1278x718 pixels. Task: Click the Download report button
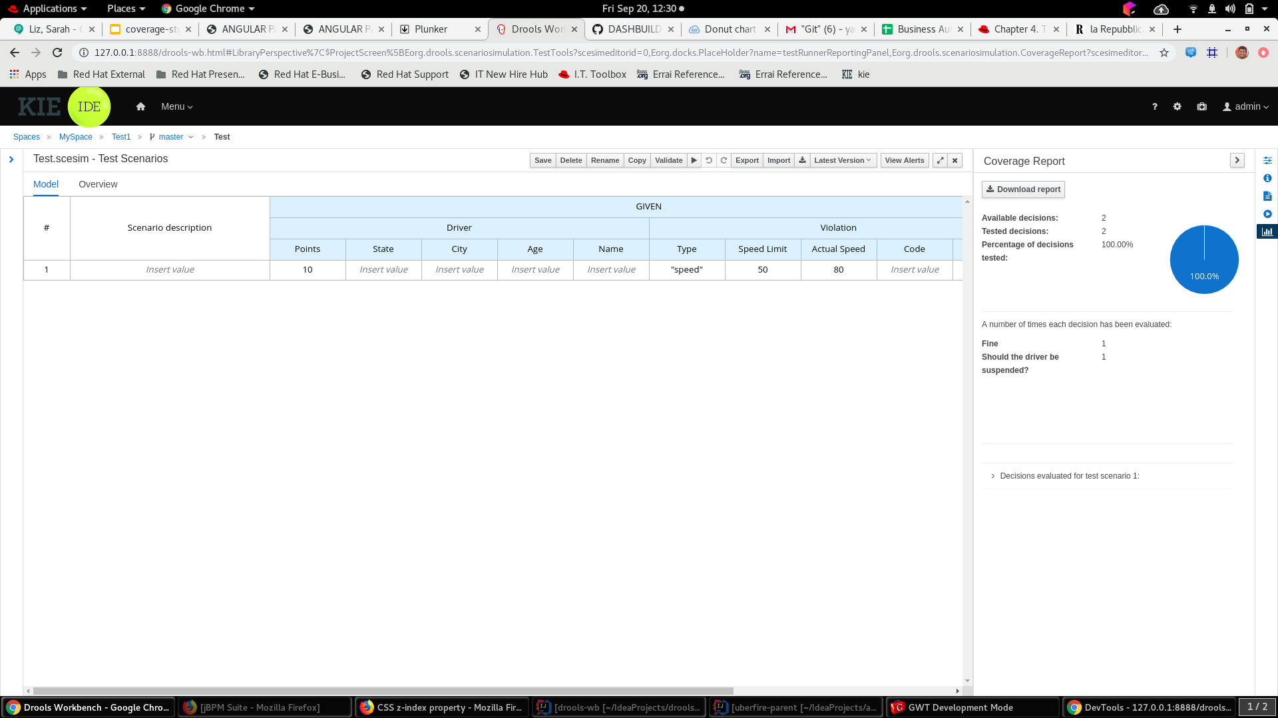pos(1023,189)
